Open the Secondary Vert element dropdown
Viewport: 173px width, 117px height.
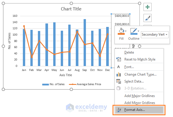pos(154,34)
